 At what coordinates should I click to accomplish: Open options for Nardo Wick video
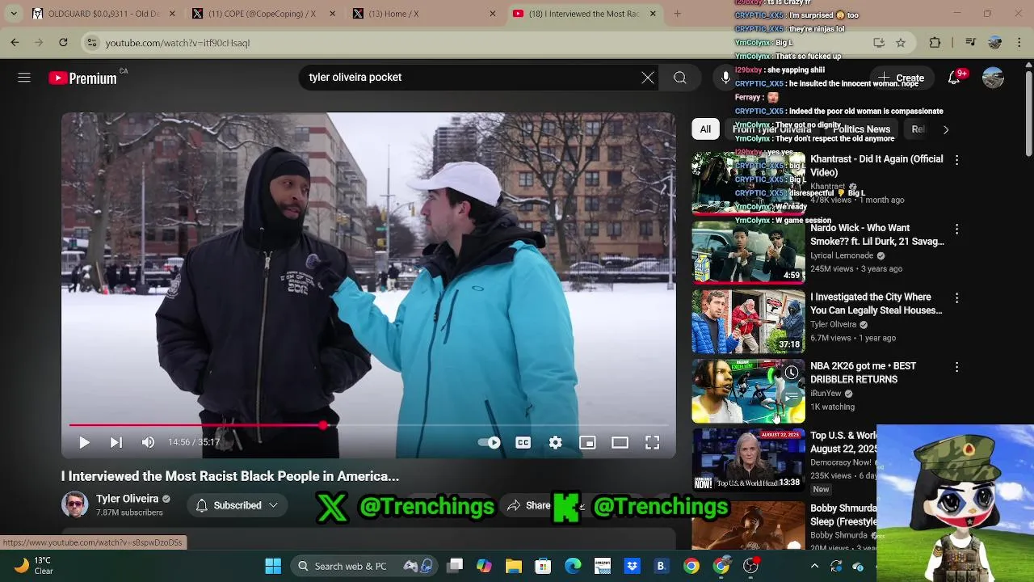956,230
